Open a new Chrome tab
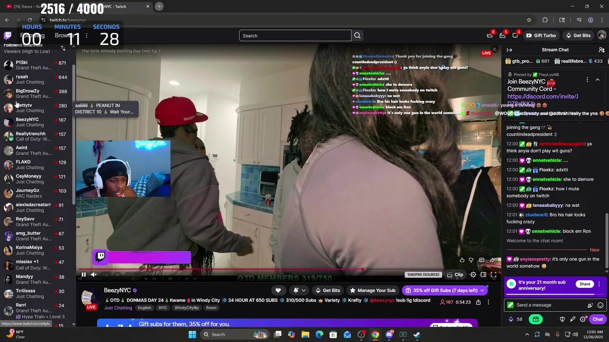 [x=159, y=6]
